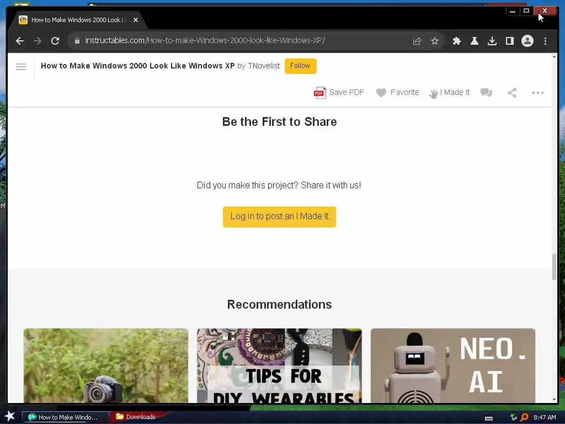The image size is (565, 424).
Task: Open the page's three-dot more options
Action: click(x=537, y=93)
